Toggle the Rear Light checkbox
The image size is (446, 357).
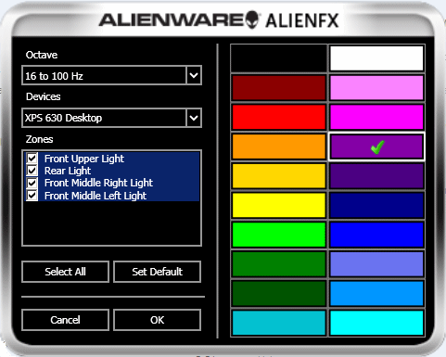click(32, 171)
